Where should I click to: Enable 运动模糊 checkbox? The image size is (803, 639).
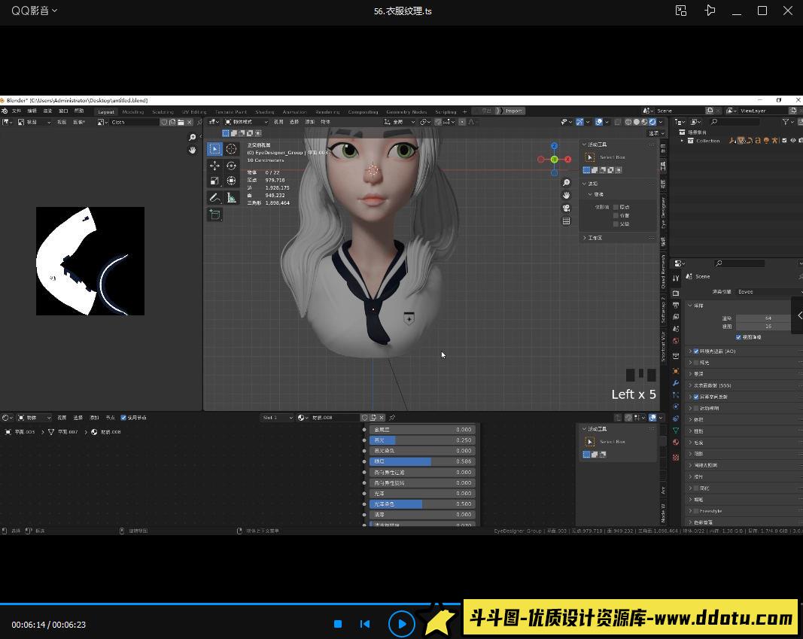696,408
